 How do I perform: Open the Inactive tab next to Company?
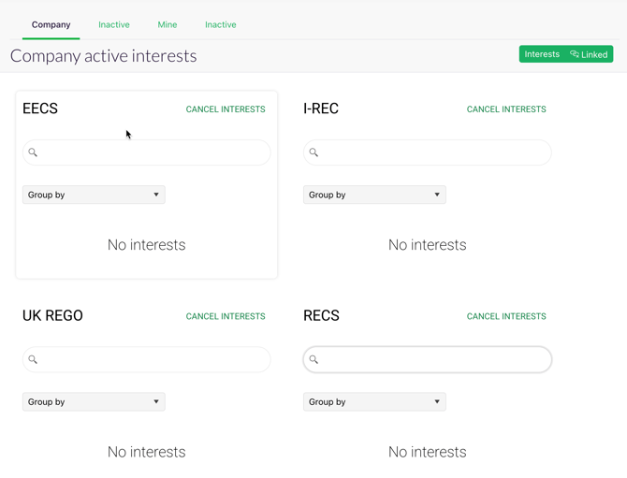(x=114, y=24)
